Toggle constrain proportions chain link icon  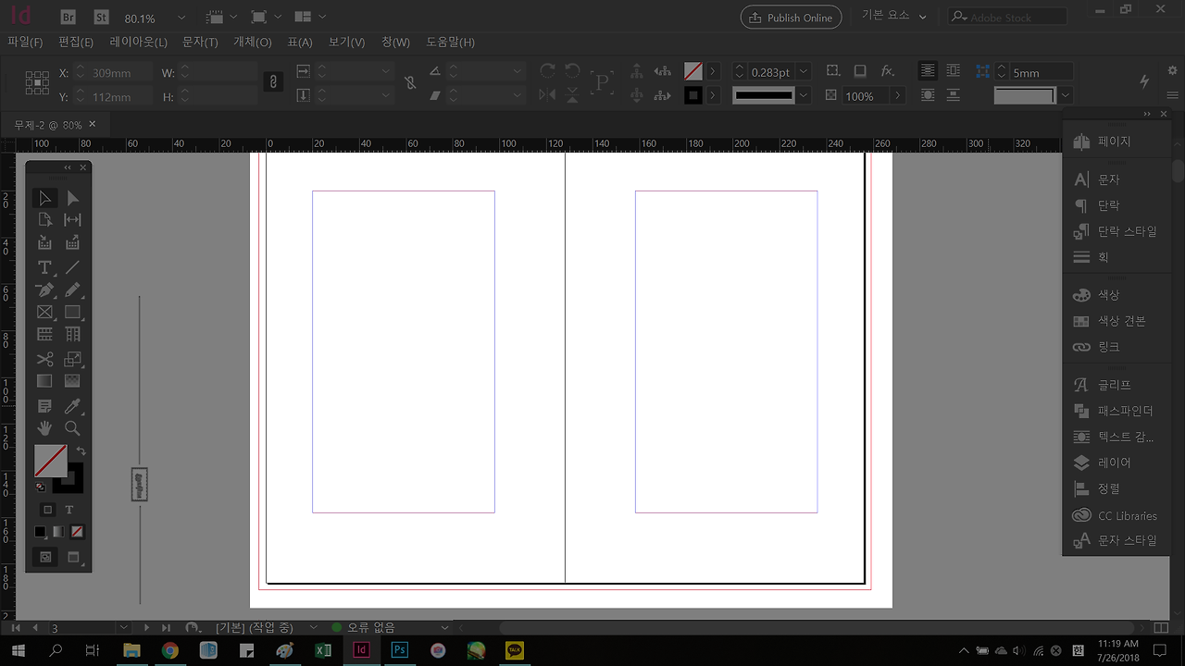[272, 82]
